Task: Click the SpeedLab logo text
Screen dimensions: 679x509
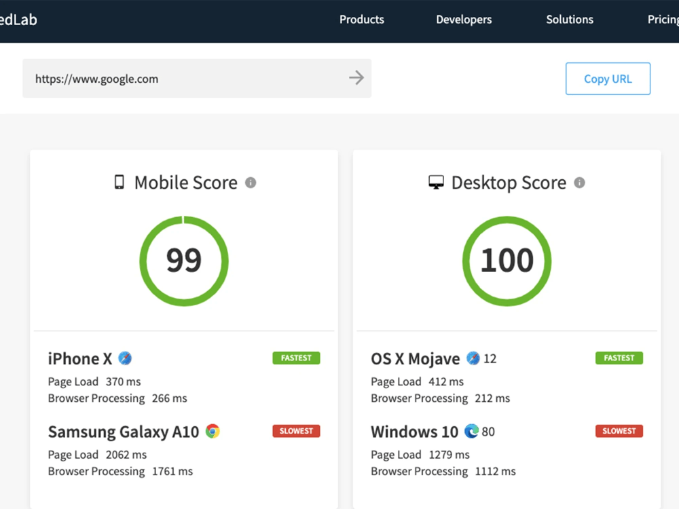Action: [x=18, y=20]
